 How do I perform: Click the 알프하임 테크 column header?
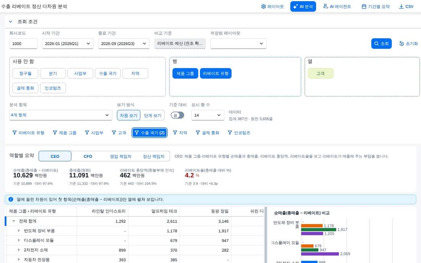pos(154,211)
